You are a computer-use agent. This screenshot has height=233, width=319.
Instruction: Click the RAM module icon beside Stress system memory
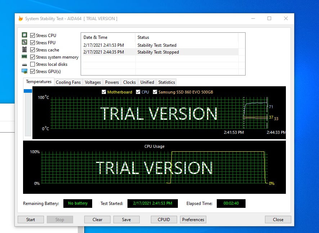click(24, 57)
